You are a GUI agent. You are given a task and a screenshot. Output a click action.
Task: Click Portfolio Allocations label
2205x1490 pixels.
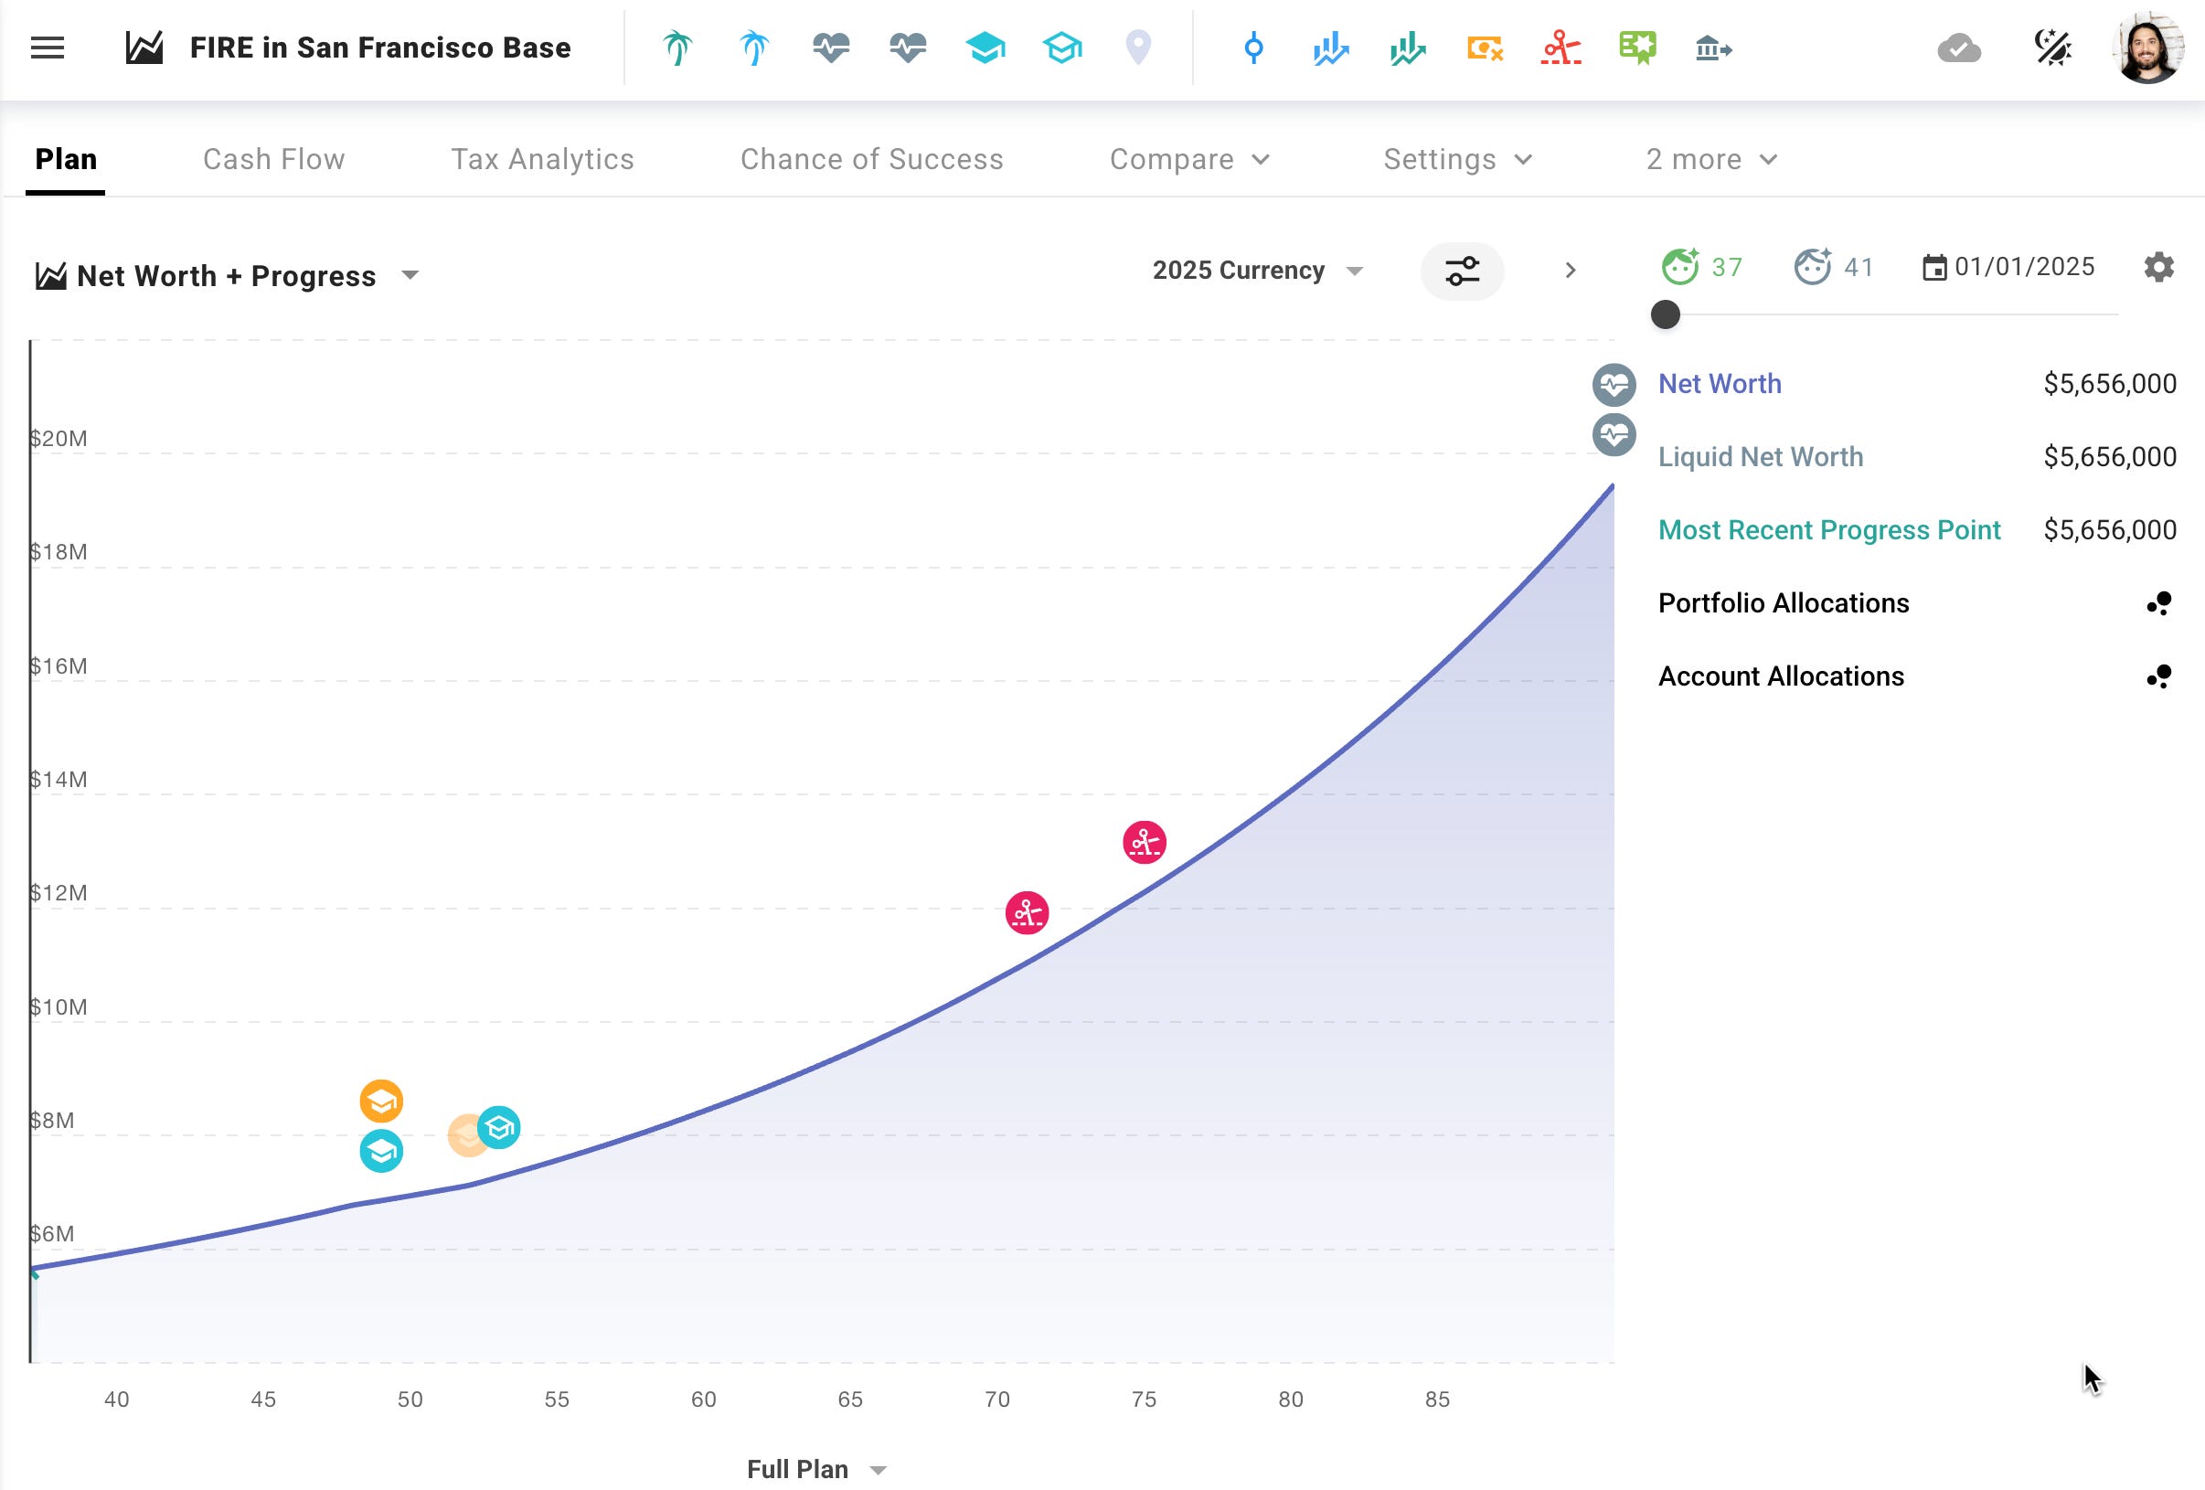coord(1783,603)
